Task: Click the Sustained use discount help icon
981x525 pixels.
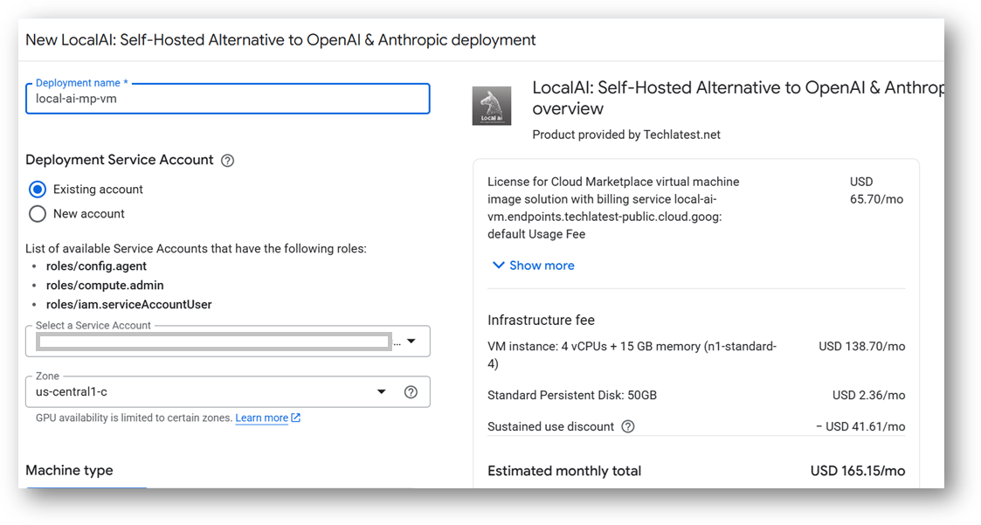Action: (627, 426)
